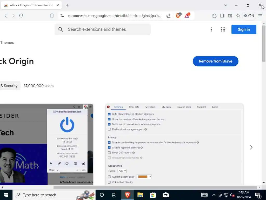Click the address bar URL

tap(115, 16)
